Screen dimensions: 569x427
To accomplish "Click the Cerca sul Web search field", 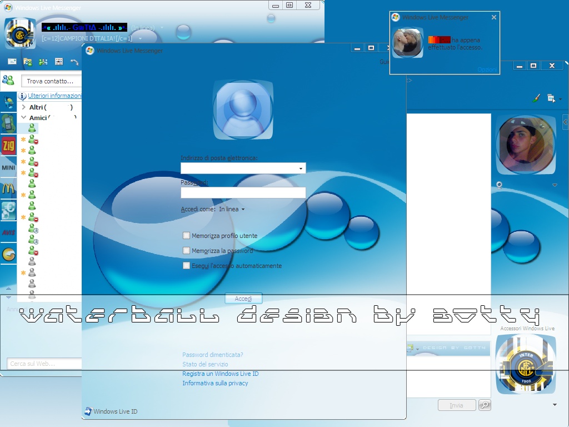I will (44, 364).
